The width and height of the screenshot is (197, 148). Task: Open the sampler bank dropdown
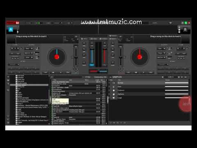click(x=171, y=77)
